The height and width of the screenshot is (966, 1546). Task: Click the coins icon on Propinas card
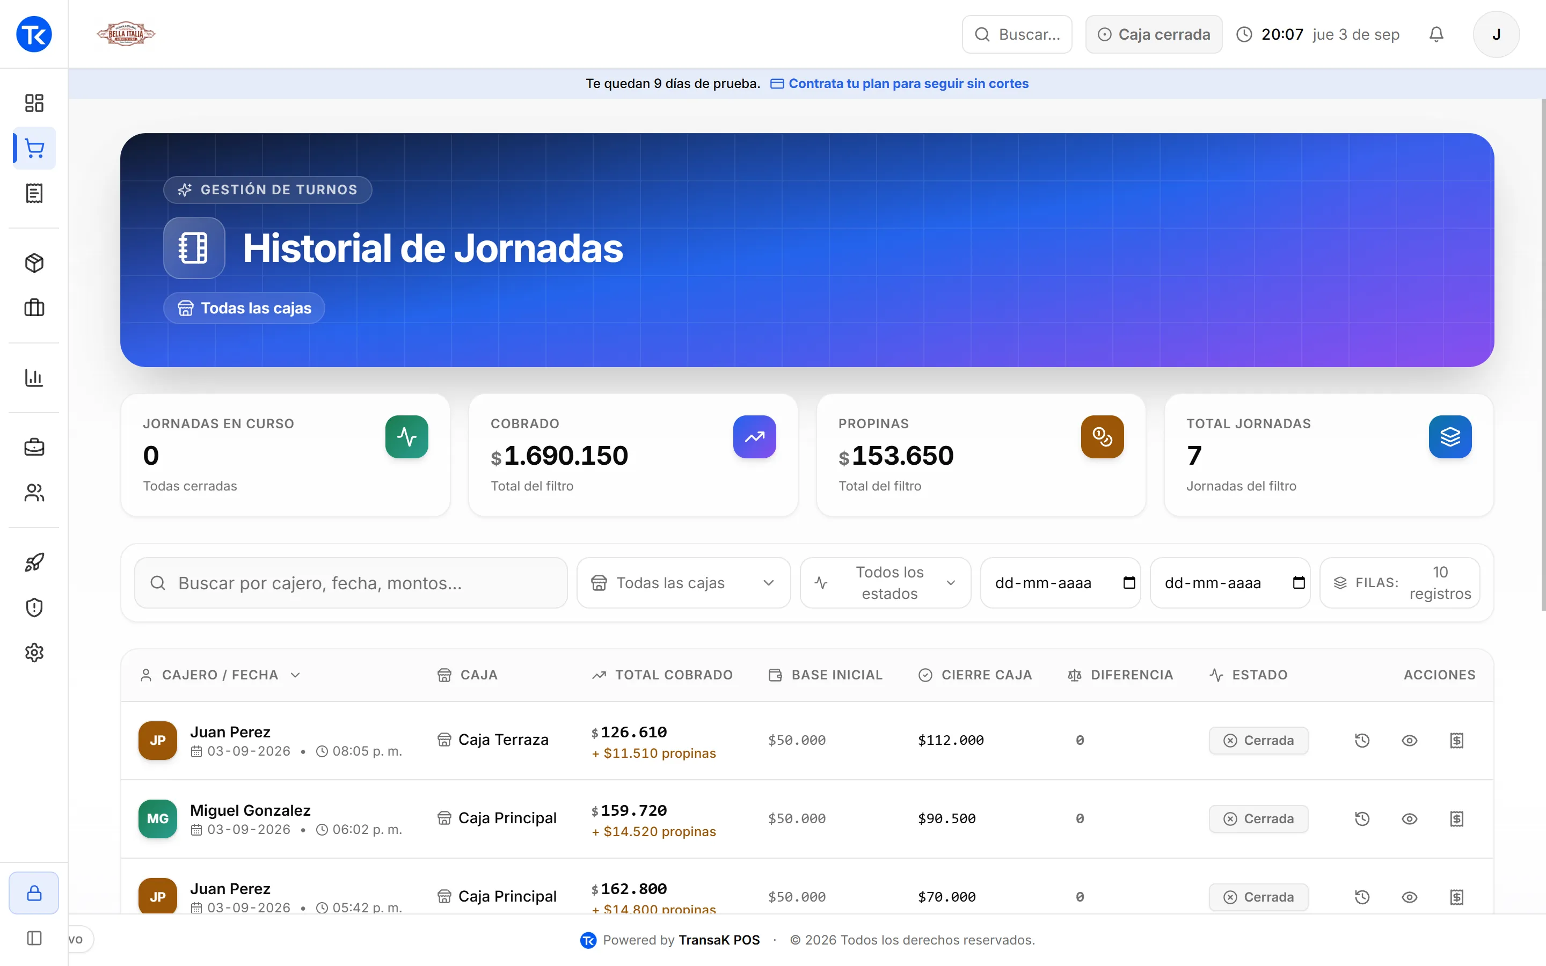coord(1102,437)
